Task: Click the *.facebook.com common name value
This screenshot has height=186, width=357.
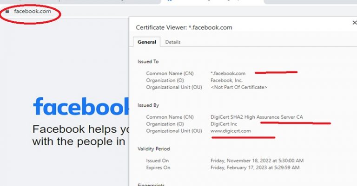Action: (x=228, y=73)
